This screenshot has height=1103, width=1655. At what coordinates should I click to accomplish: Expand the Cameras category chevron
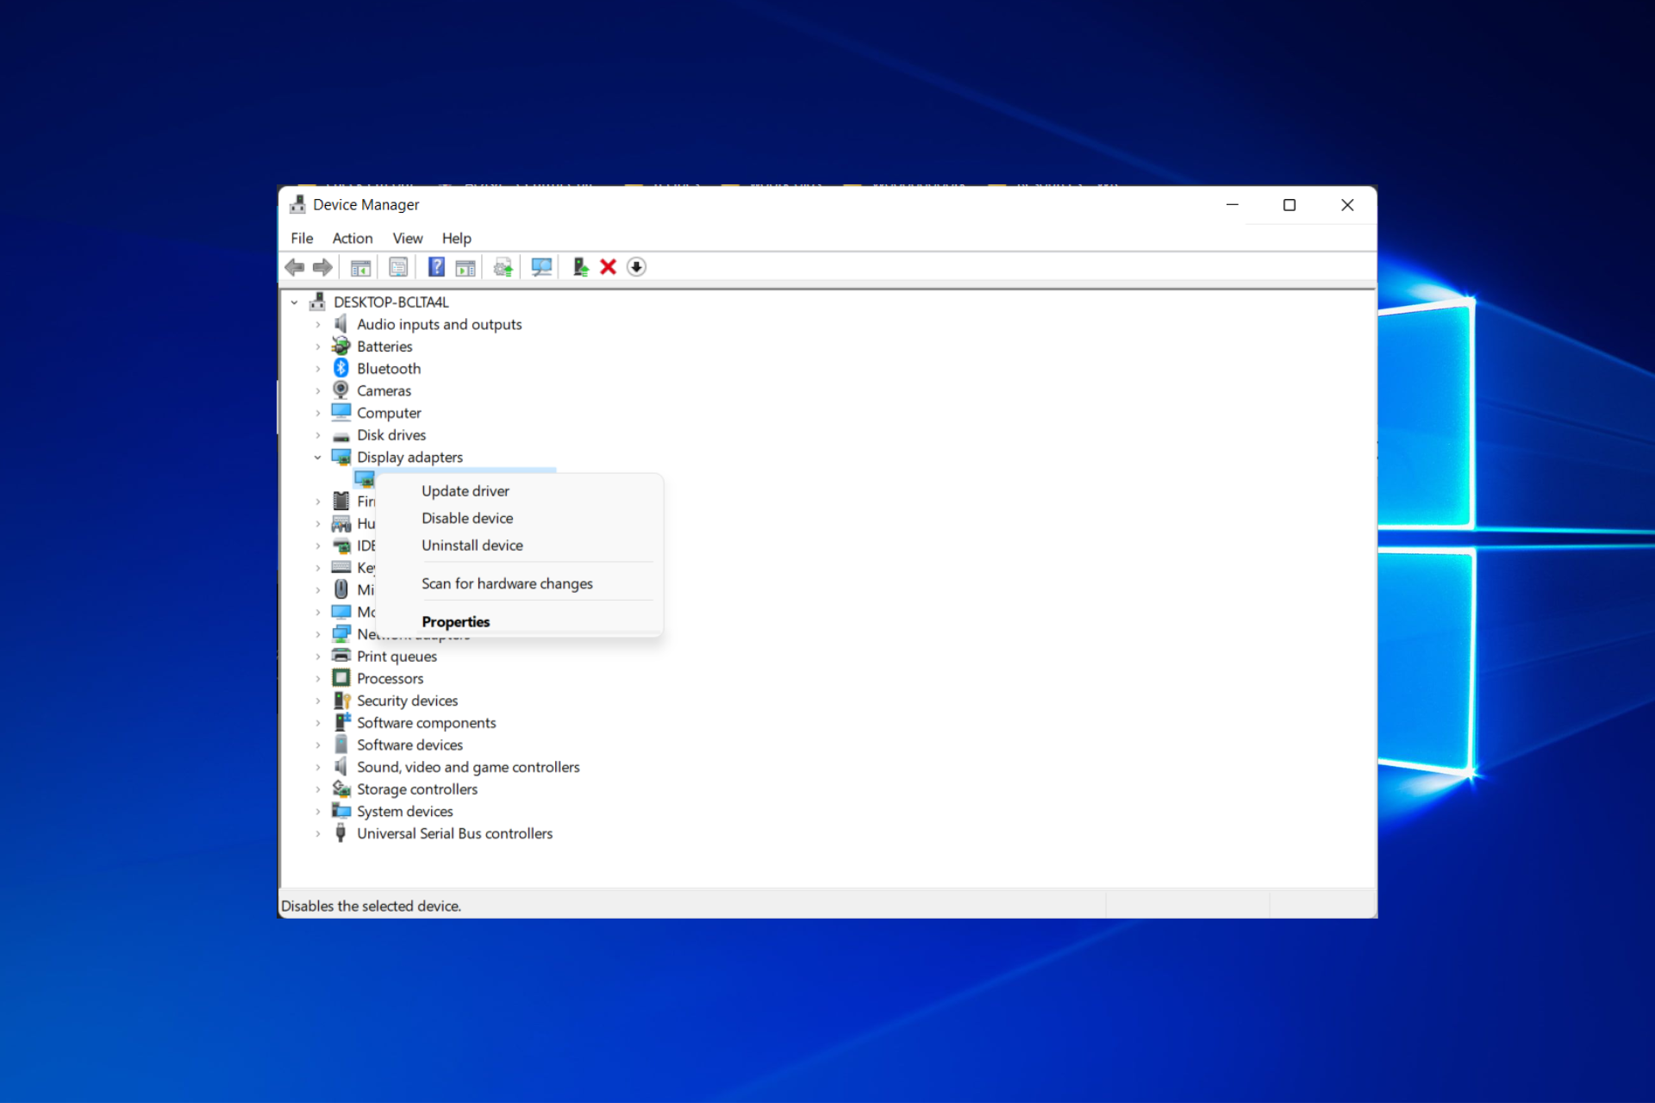tap(317, 391)
